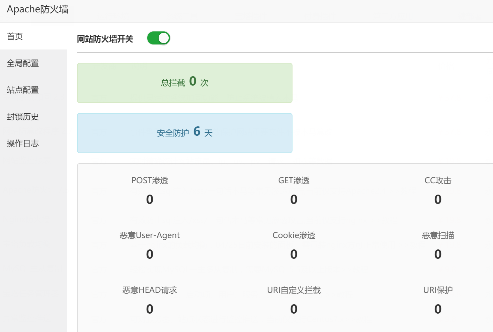Select the CC攻击 label
This screenshot has width=493, height=332.
pyautogui.click(x=438, y=181)
